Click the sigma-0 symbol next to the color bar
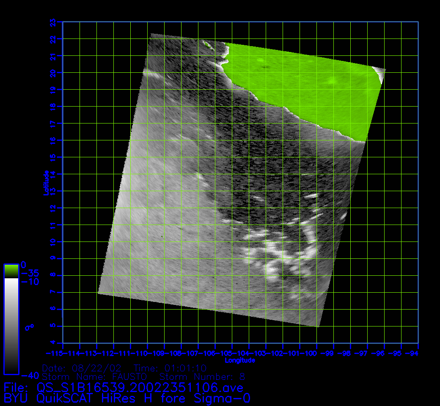 click(x=30, y=326)
